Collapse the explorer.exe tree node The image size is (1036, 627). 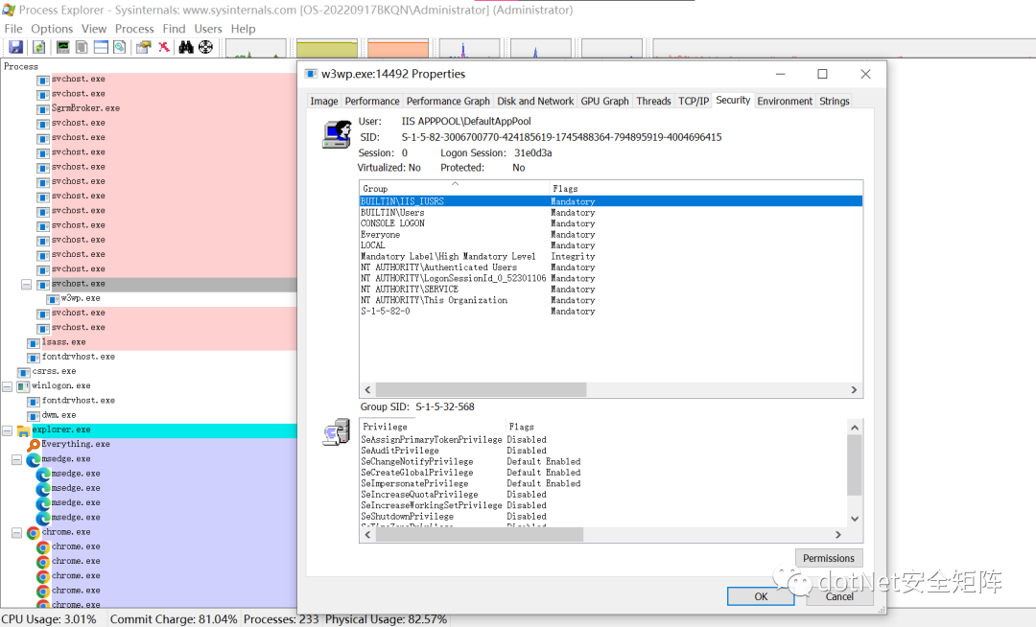coord(8,431)
